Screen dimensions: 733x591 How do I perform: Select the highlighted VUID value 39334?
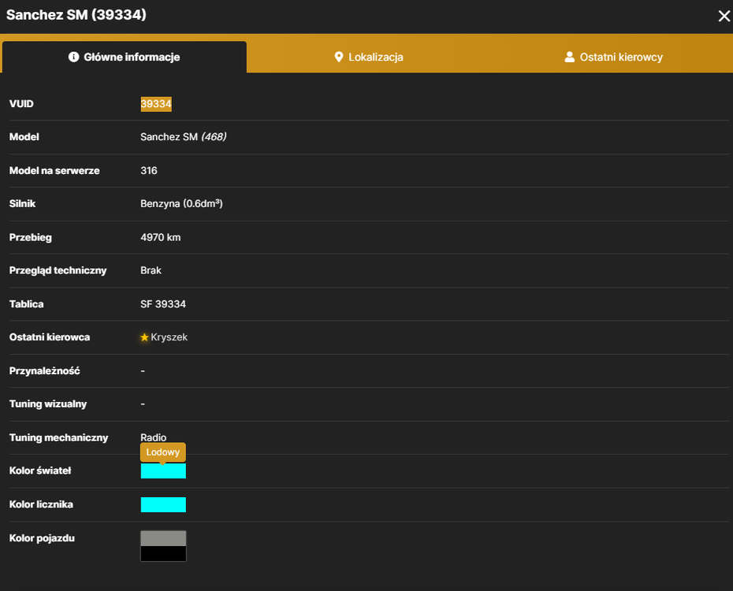click(x=156, y=104)
